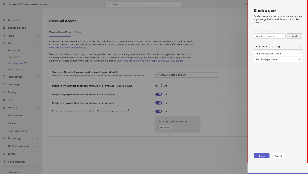The image size is (308, 174).
Task: Expand the Teams devices section chevron
Action: pyautogui.click(x=38, y=77)
